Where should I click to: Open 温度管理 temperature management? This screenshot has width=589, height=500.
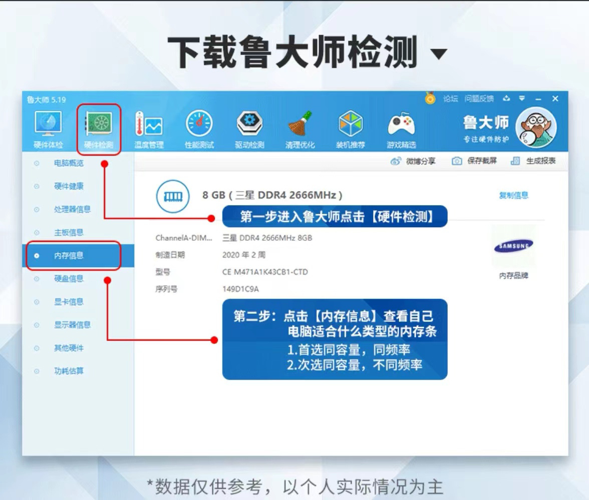pyautogui.click(x=149, y=130)
